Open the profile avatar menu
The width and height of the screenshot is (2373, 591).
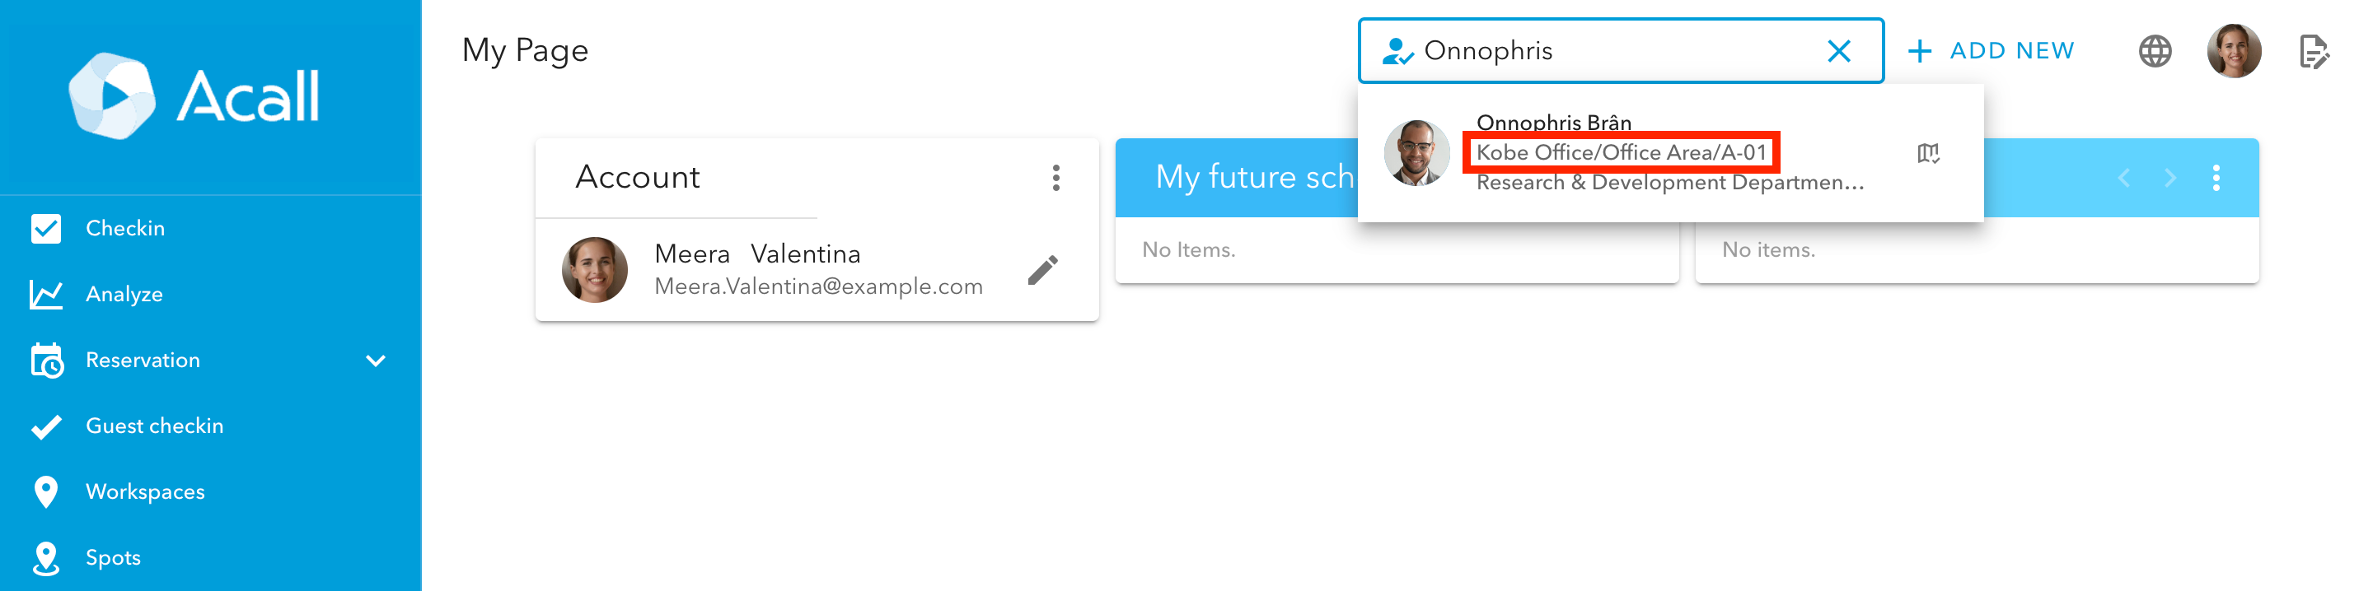click(x=2233, y=51)
